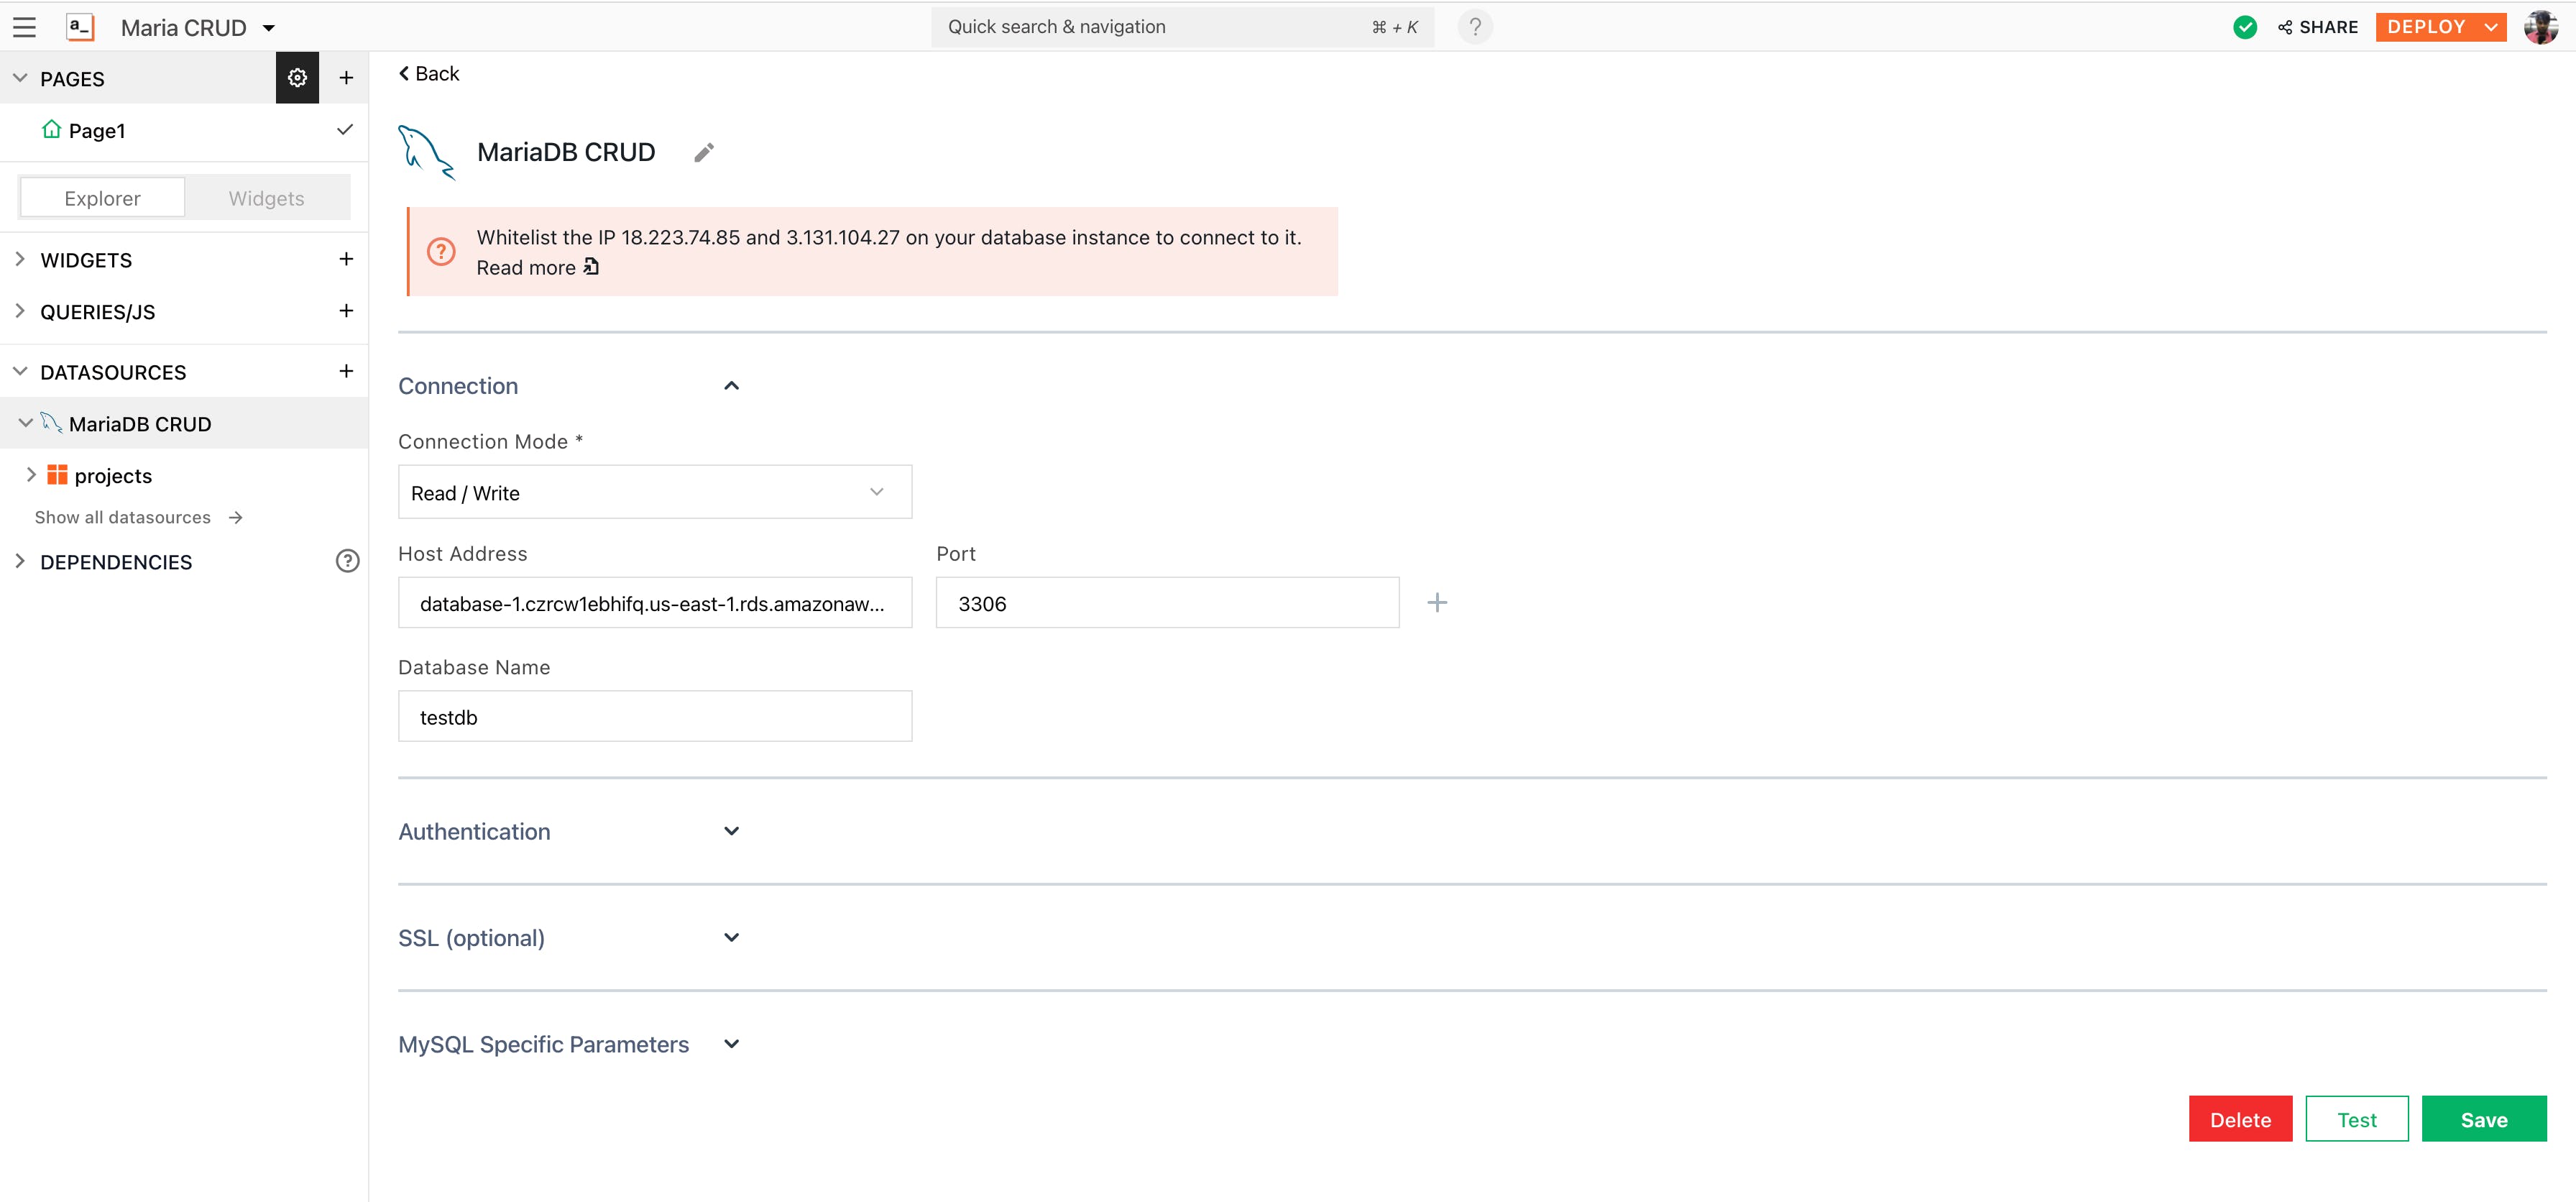Click the dependencies help icon
This screenshot has height=1202, width=2576.
pyautogui.click(x=347, y=561)
